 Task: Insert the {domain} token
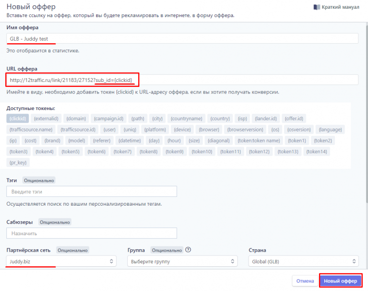point(76,118)
